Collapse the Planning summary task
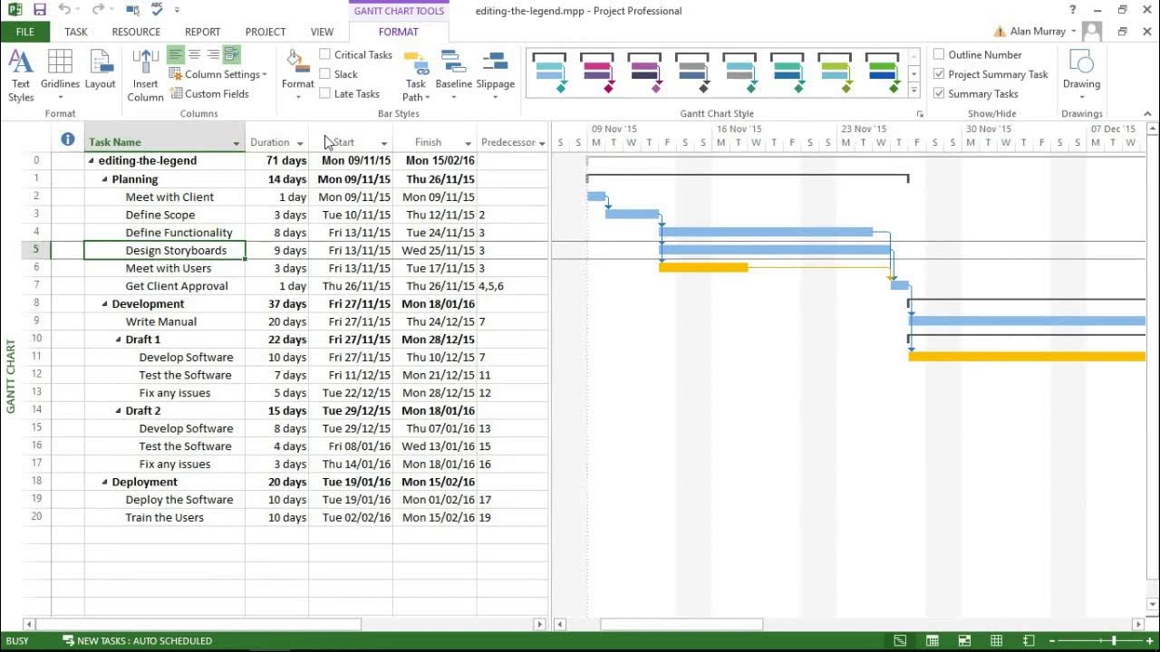The height and width of the screenshot is (652, 1160). tap(104, 178)
